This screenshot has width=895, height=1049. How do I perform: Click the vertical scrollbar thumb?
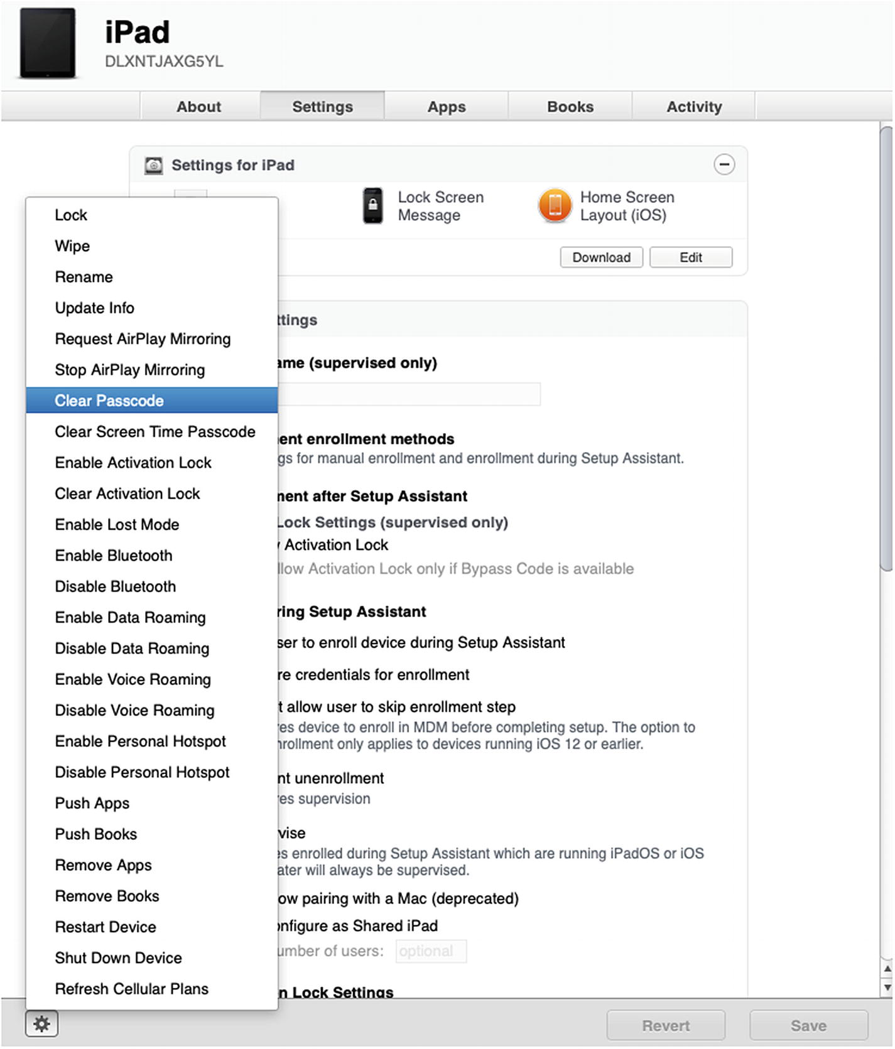886,348
